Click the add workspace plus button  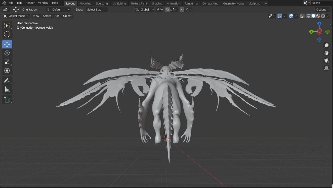266,3
